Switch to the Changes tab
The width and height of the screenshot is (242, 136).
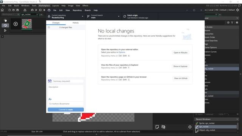point(56,23)
